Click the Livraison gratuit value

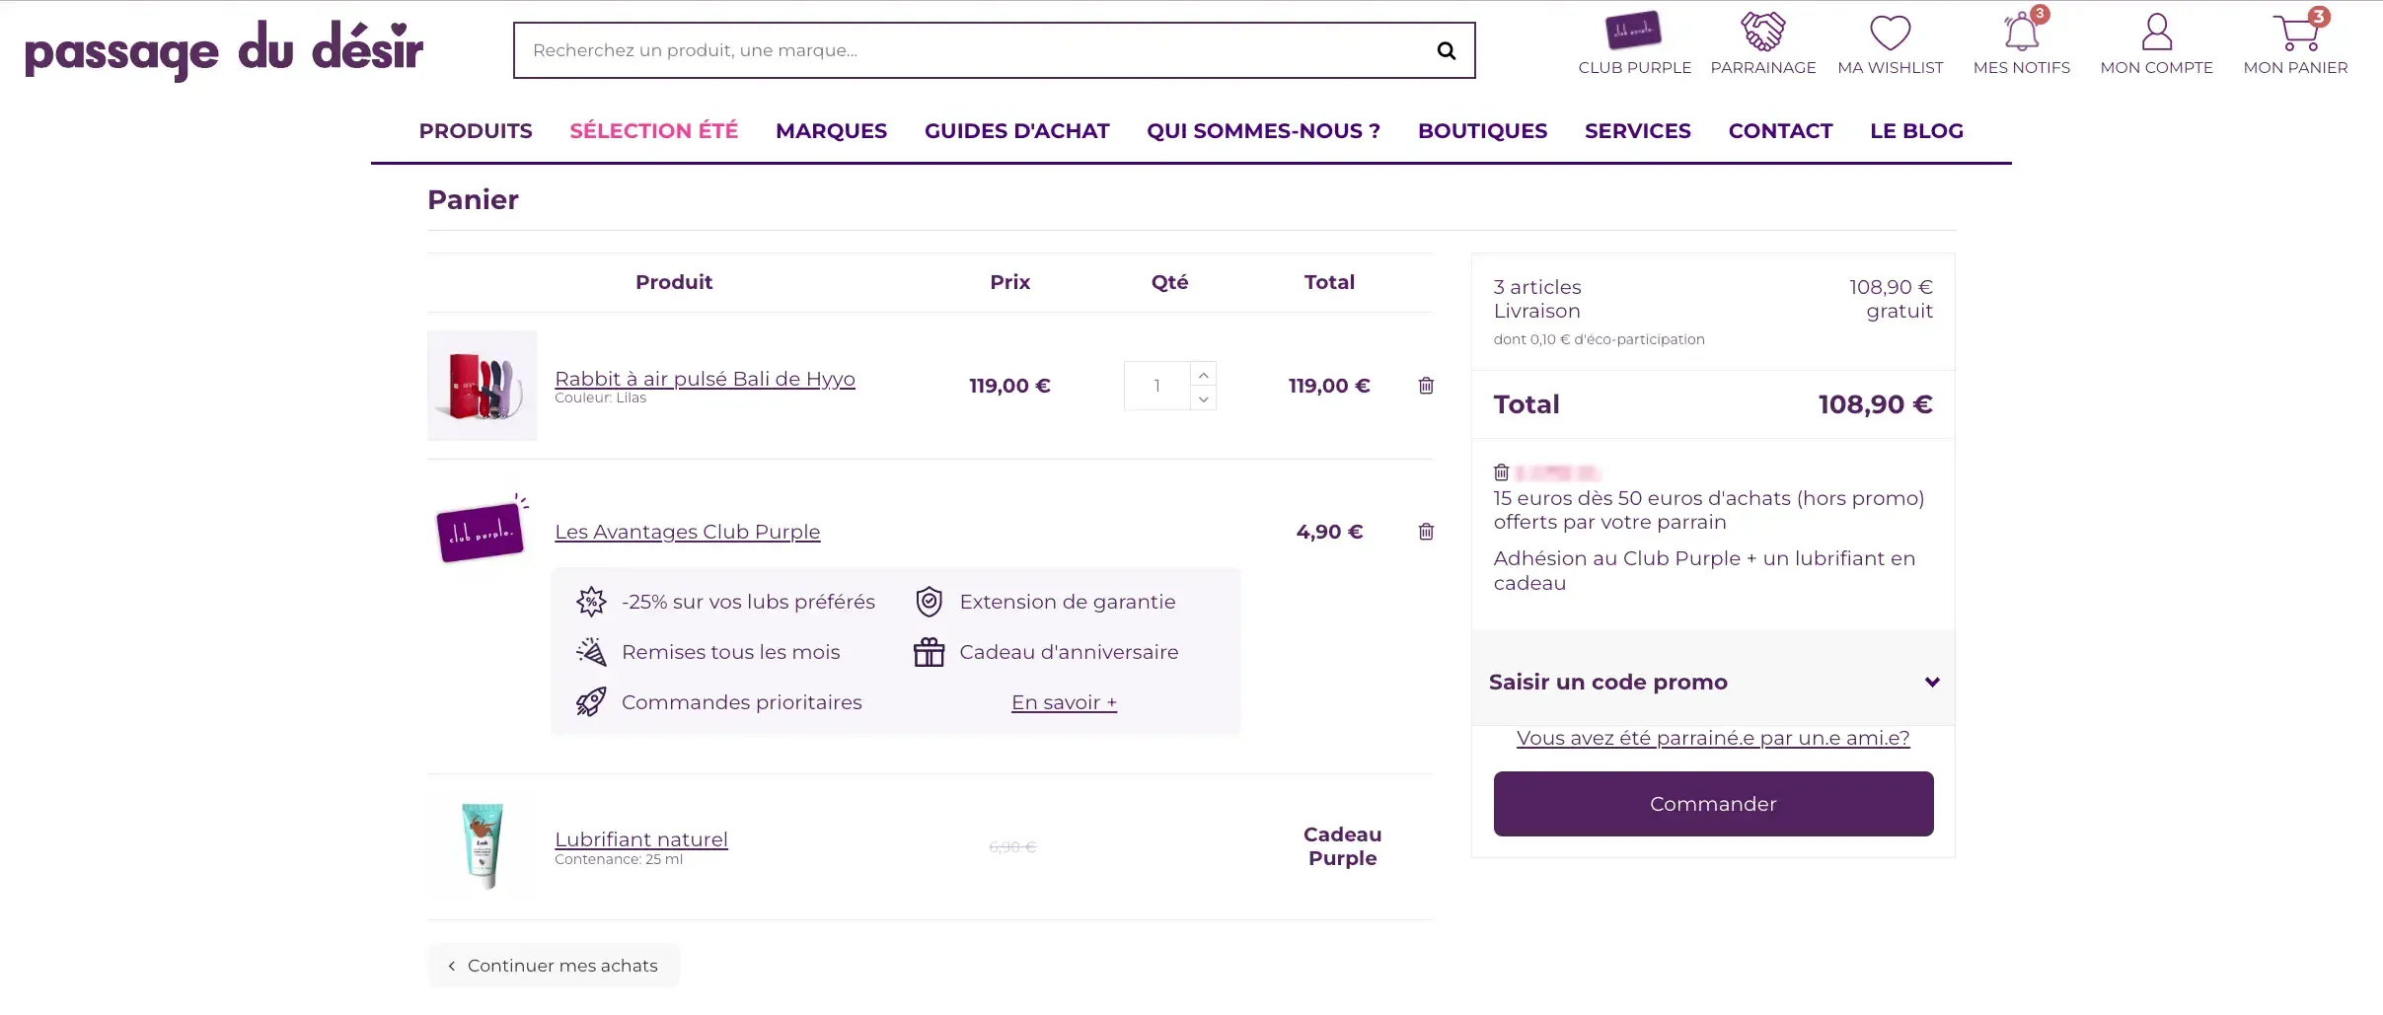1899,311
